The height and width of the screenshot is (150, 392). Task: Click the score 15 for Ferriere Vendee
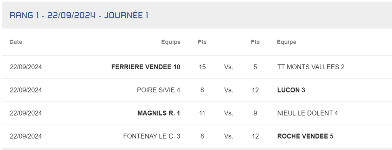pyautogui.click(x=202, y=67)
